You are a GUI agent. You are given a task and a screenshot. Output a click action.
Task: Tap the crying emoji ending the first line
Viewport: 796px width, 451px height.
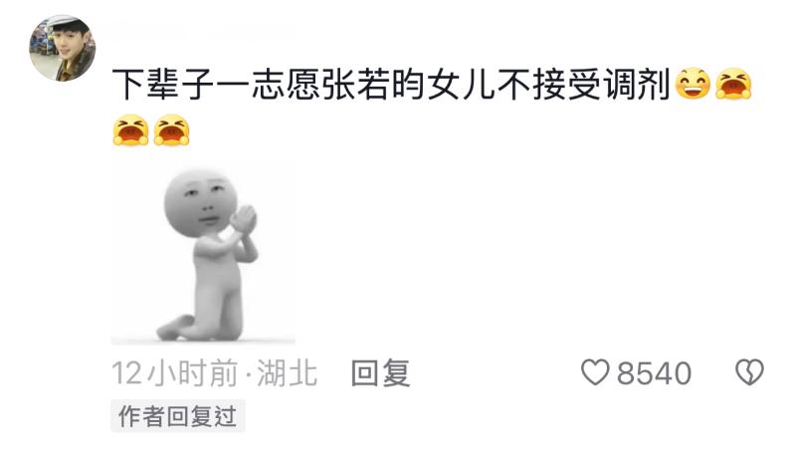click(733, 84)
